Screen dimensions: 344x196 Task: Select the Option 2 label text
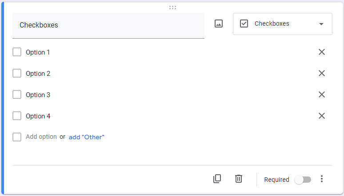click(38, 74)
